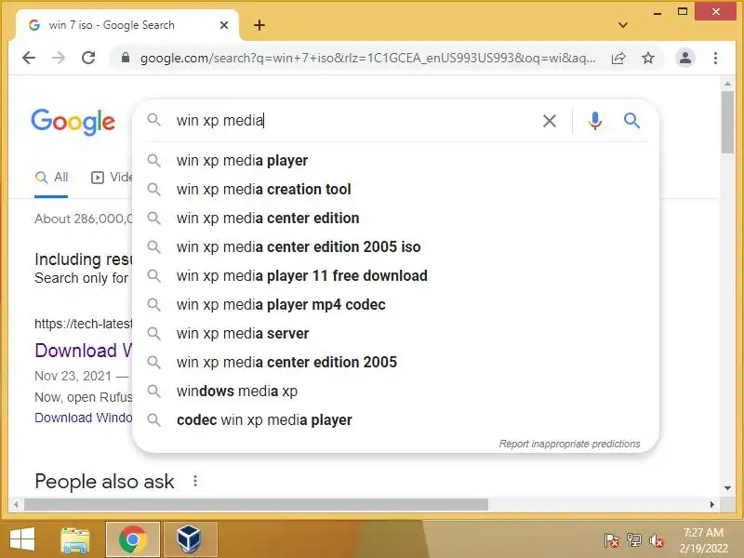Select suggestion 'windows media xp'

pos(396,391)
